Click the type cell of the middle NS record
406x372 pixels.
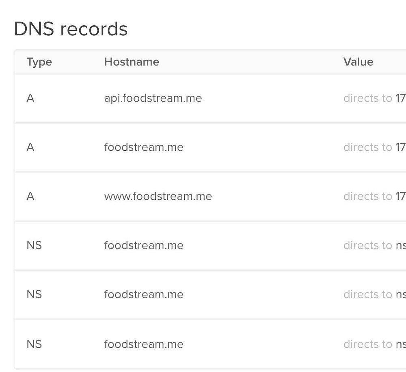click(x=34, y=294)
